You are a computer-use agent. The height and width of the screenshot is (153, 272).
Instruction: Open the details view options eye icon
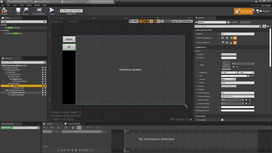coord(268,26)
